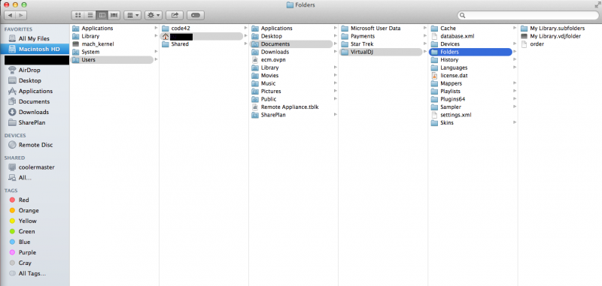Open the Arrange items dropdown
The width and height of the screenshot is (602, 286).
(x=132, y=15)
